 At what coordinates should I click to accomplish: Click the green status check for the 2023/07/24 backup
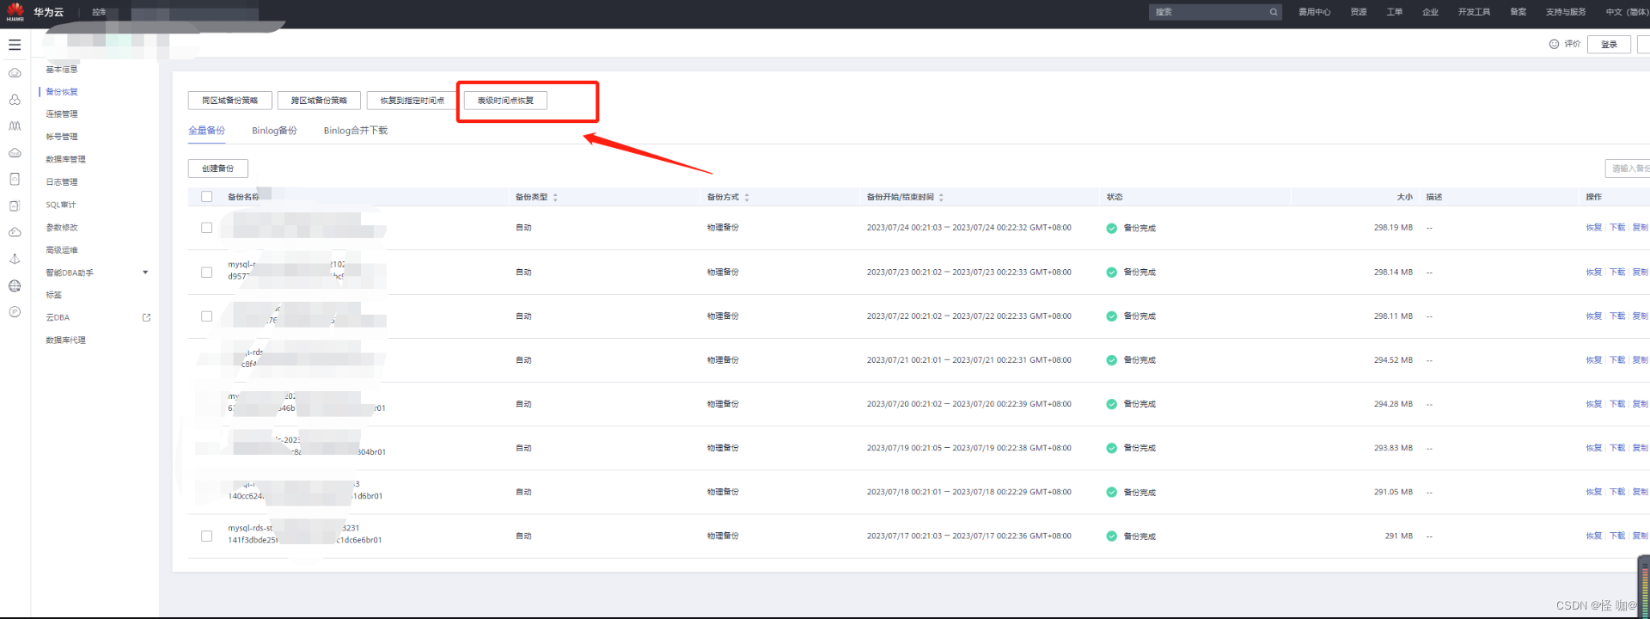tap(1111, 228)
